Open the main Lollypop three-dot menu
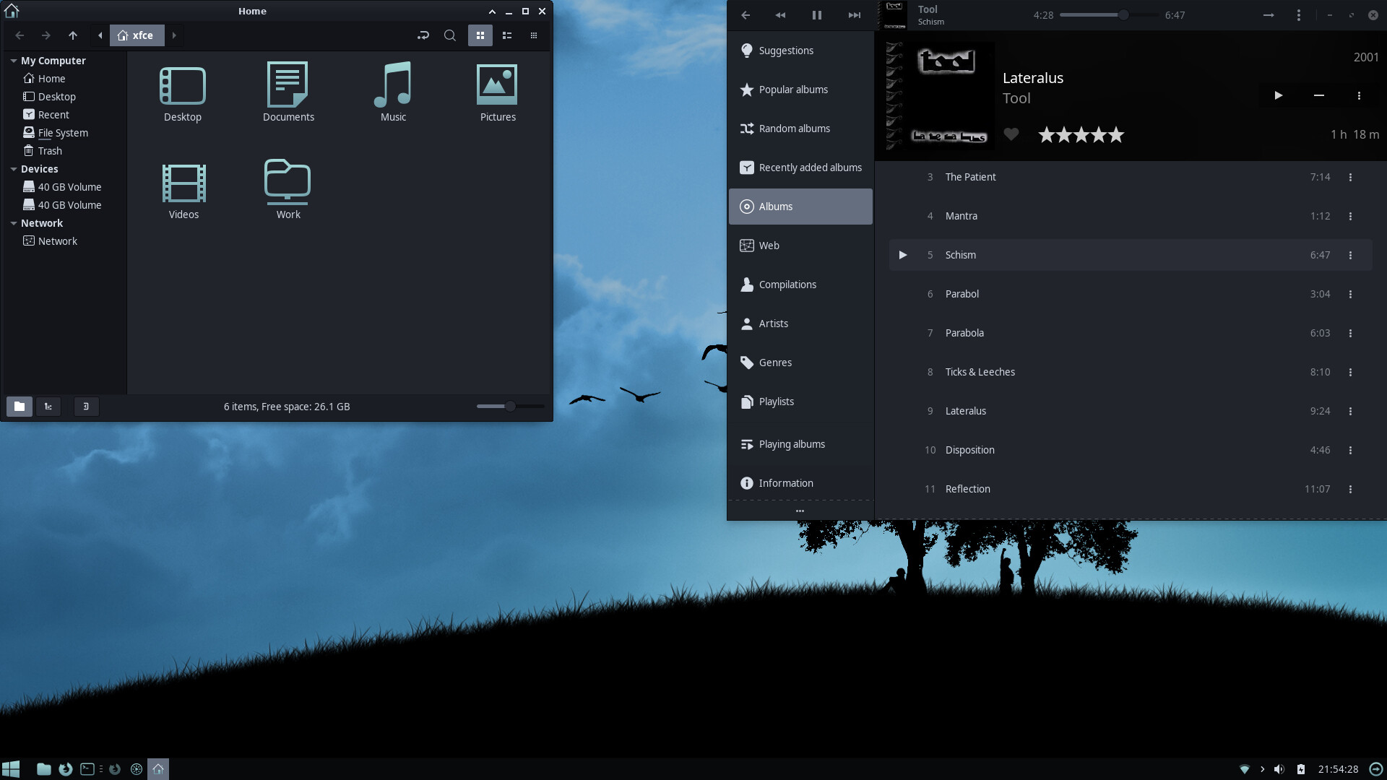 pyautogui.click(x=1298, y=14)
